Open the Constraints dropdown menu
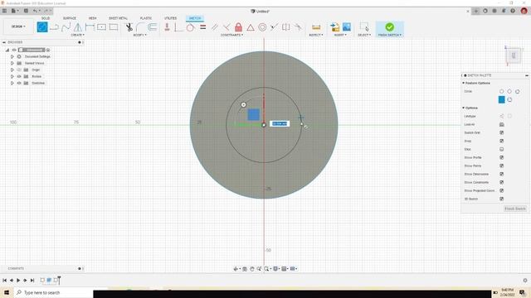This screenshot has height=298, width=531. click(x=231, y=35)
